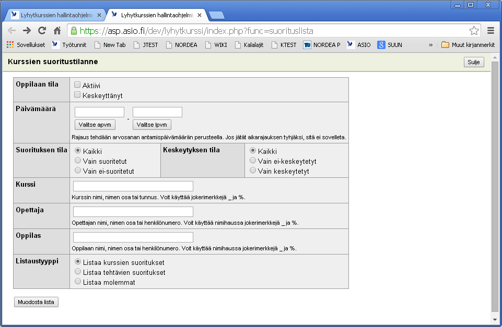Open the Kalalajit bookmark

point(249,45)
